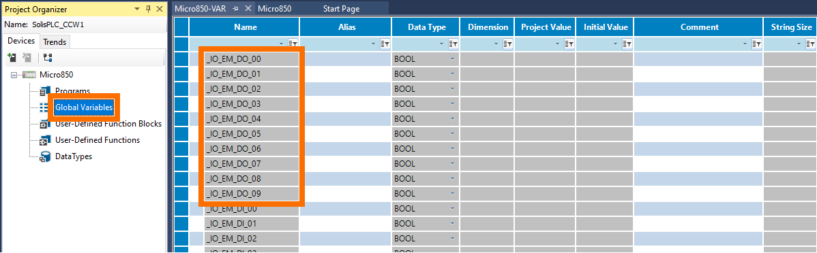Switch to the Devices tab
The image size is (817, 253).
click(21, 41)
